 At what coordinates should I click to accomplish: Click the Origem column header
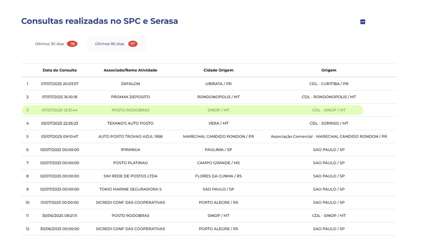point(329,70)
